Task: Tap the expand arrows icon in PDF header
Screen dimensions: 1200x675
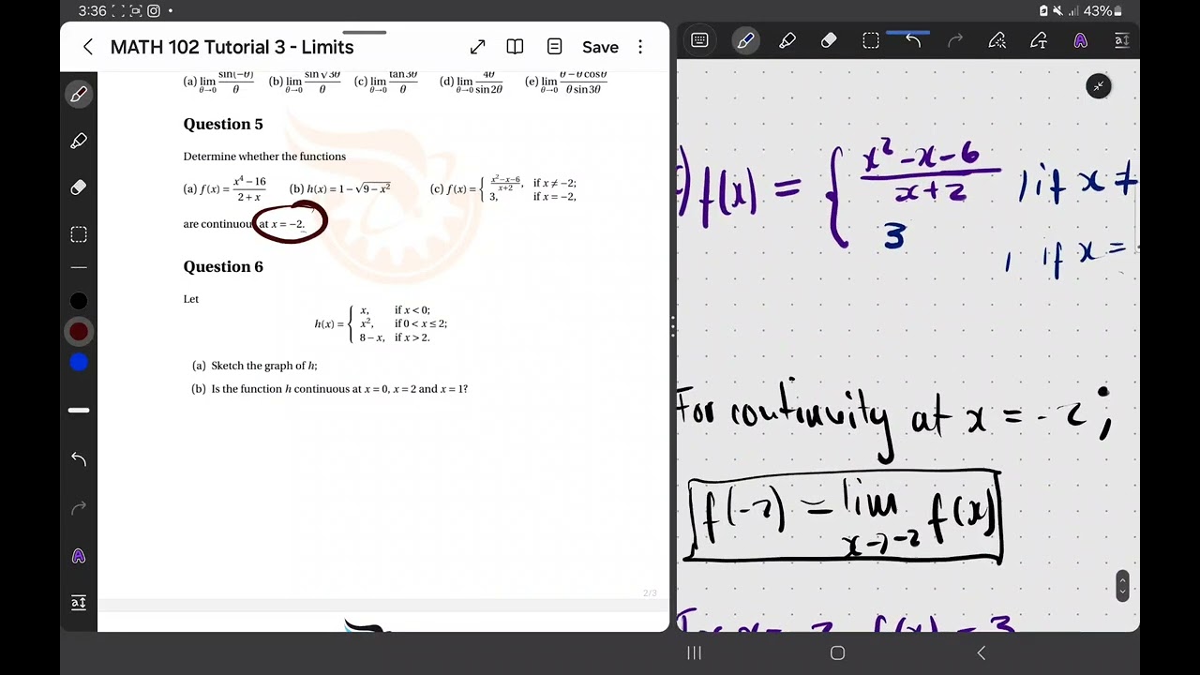Action: [477, 47]
